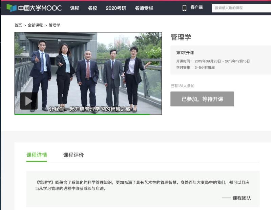The height and width of the screenshot is (210, 271).
Task: Open the 课程 navigation menu item
Action: coord(75,8)
